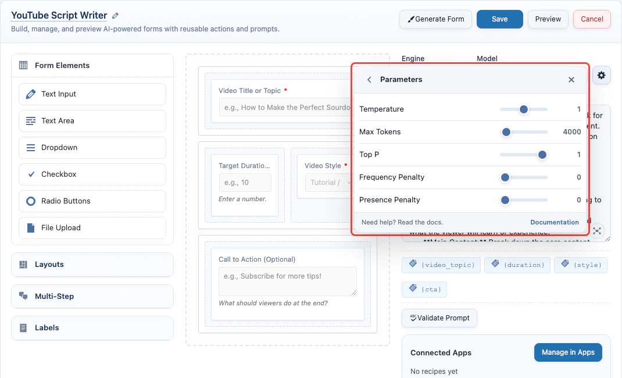
Task: Insert the {video_topic} variable chip
Action: [441, 265]
